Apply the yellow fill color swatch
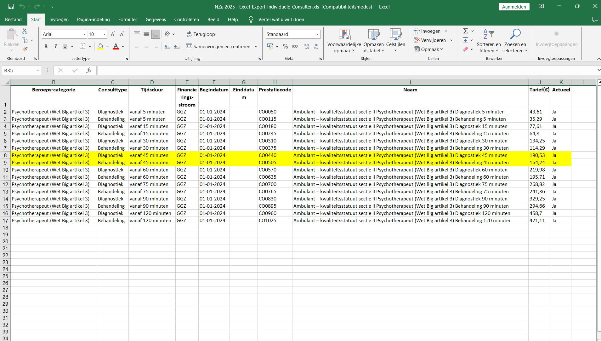601x341 pixels. (x=100, y=47)
